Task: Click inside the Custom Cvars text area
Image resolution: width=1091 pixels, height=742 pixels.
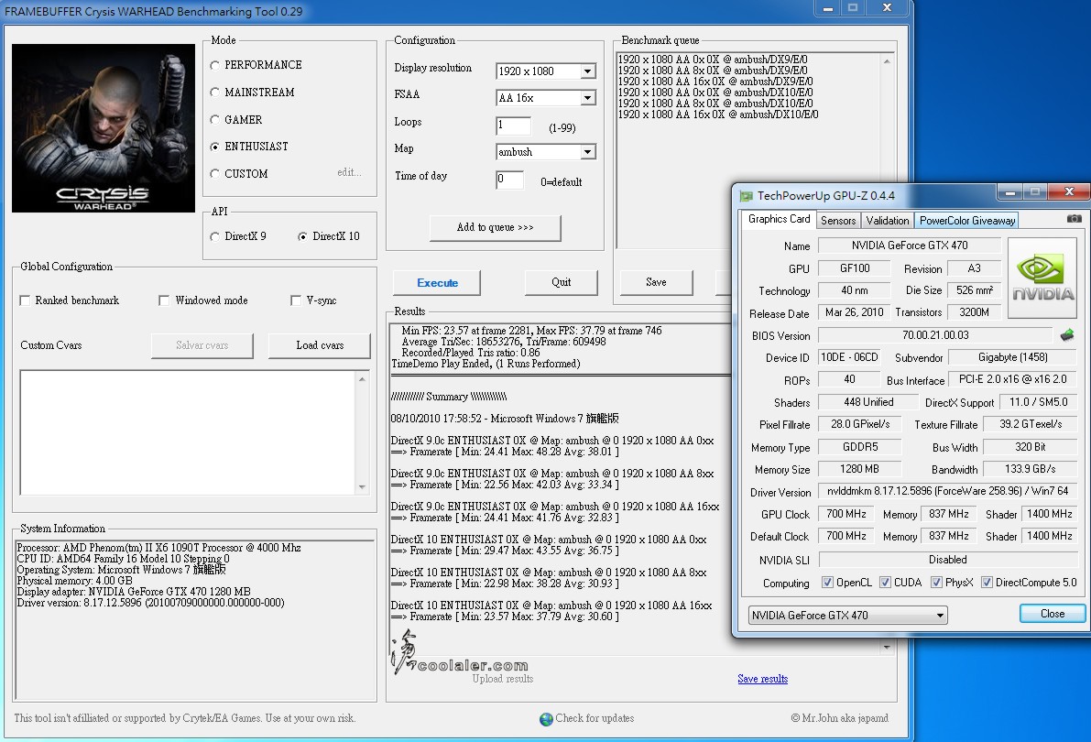Action: click(189, 432)
